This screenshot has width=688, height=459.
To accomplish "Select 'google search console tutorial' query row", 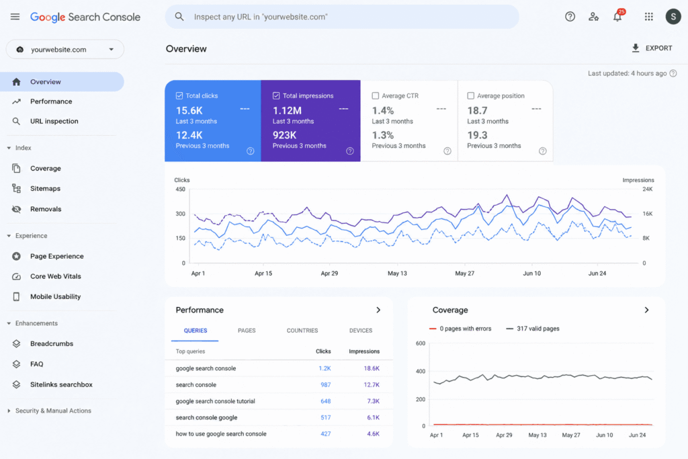I will (279, 401).
